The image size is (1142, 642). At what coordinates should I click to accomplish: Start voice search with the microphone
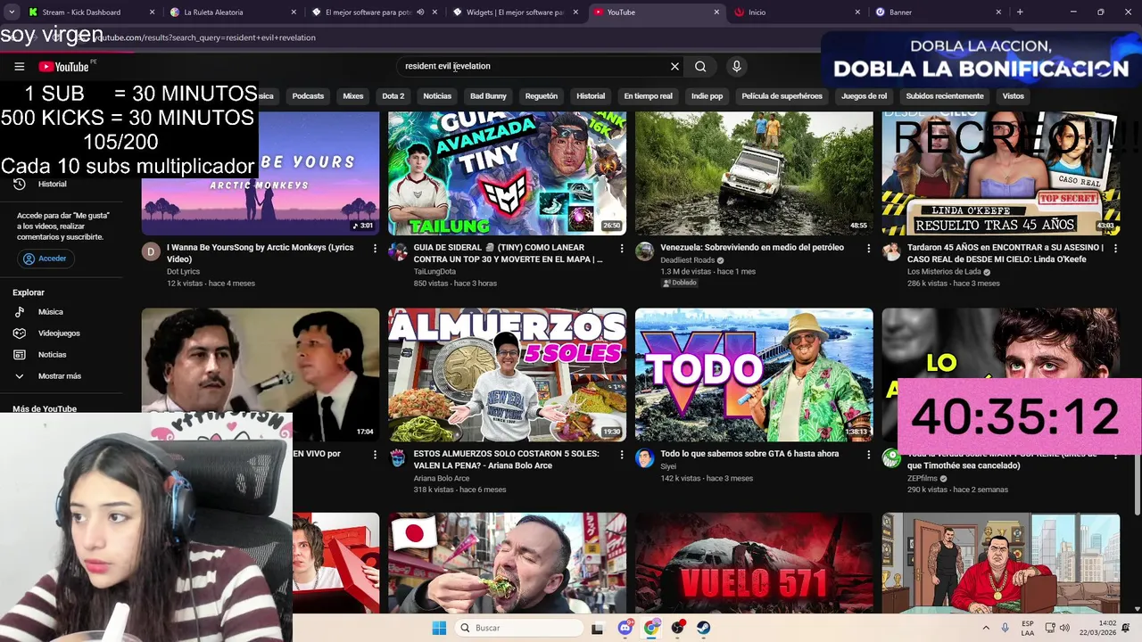point(736,66)
